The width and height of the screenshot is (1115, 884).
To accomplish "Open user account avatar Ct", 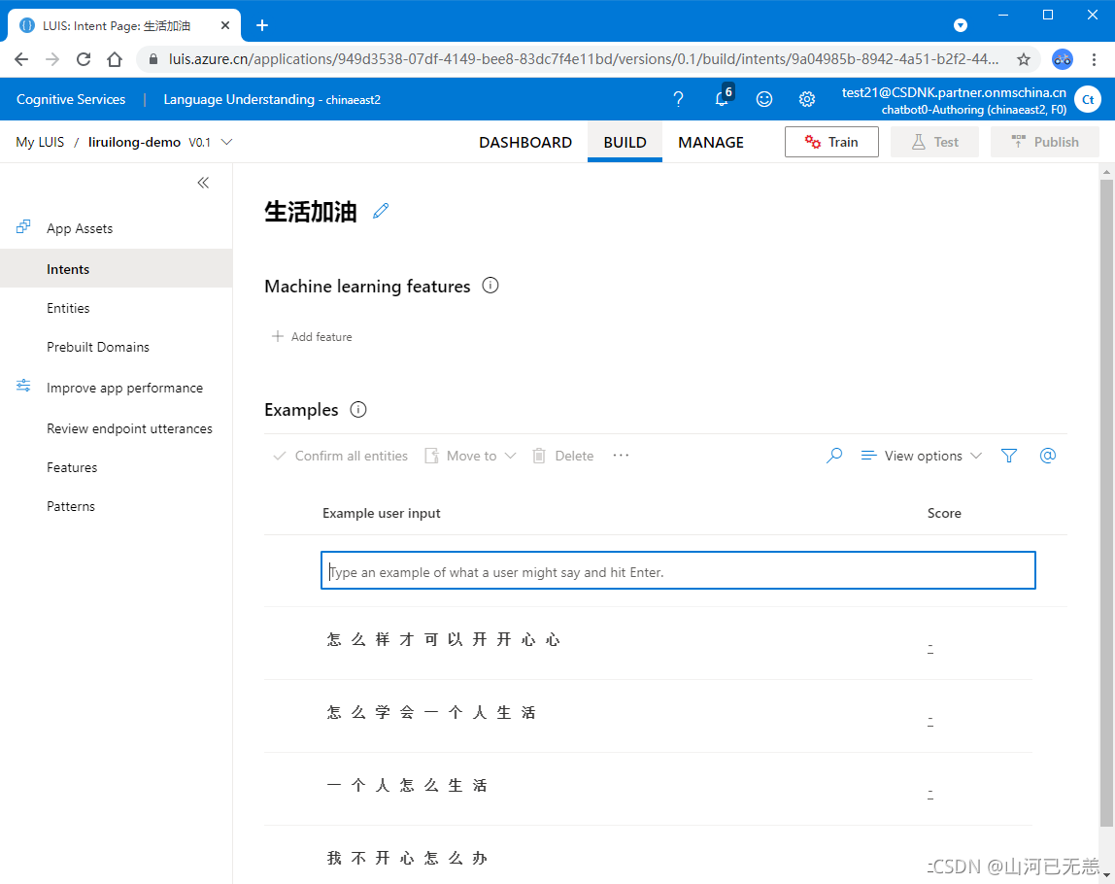I will [1087, 99].
